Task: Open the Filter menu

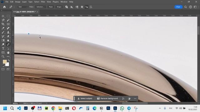Action: point(43,2)
